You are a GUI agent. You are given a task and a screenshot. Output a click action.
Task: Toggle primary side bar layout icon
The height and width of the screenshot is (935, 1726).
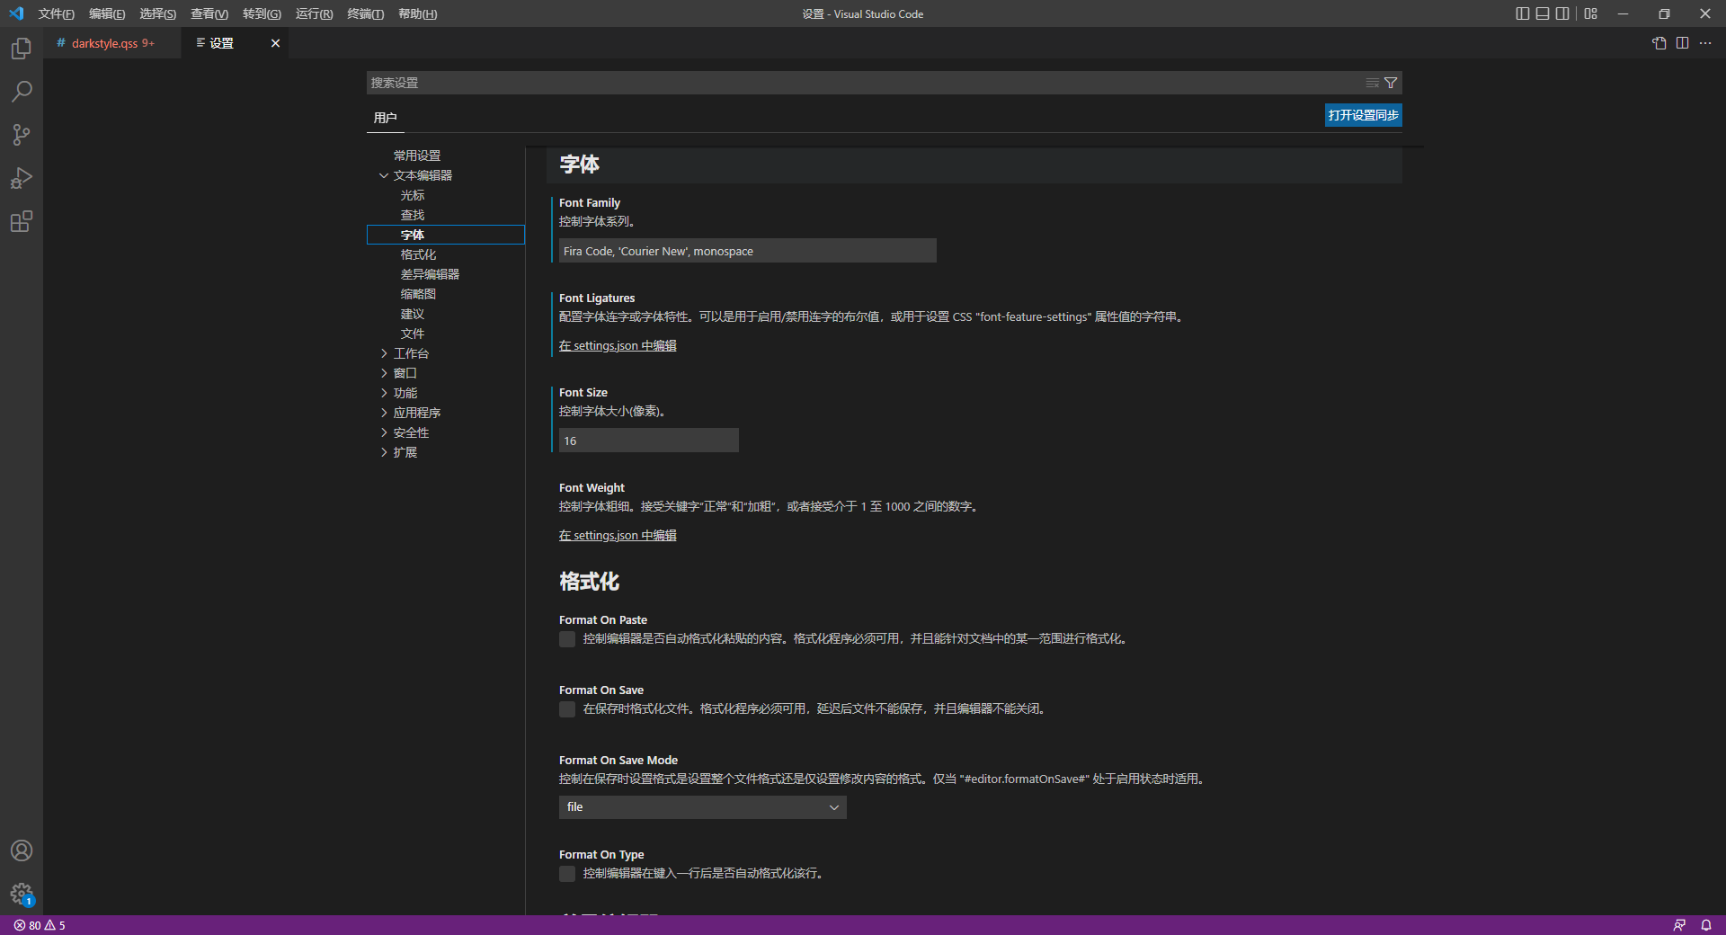pyautogui.click(x=1522, y=13)
